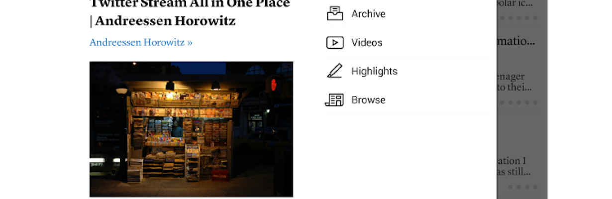This screenshot has height=199, width=612.
Task: Tap the dots row under the 'as still...' article
Action: point(523,187)
